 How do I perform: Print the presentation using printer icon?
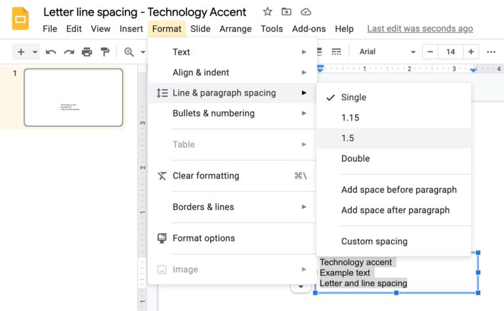pyautogui.click(x=87, y=52)
